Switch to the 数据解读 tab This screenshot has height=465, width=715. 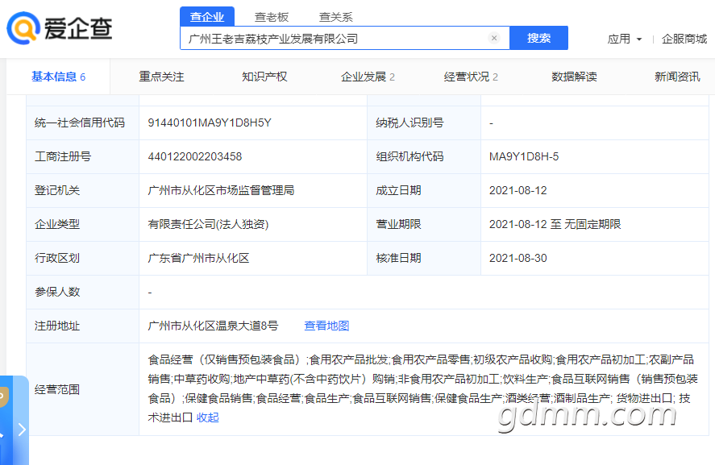coord(574,77)
